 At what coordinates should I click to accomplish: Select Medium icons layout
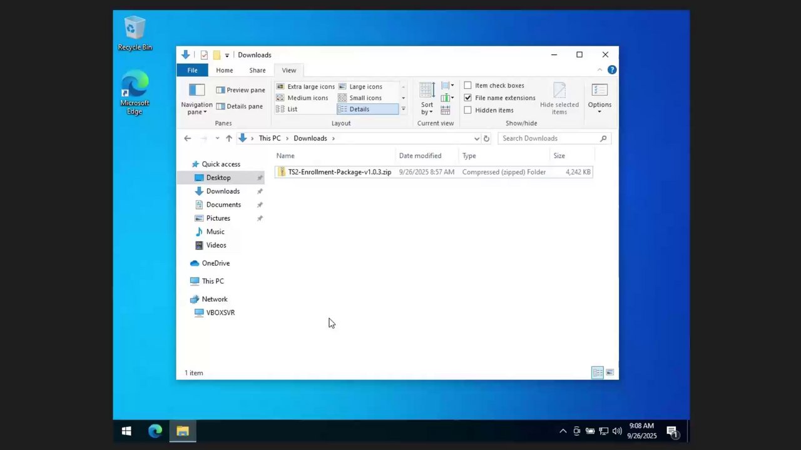tap(302, 98)
